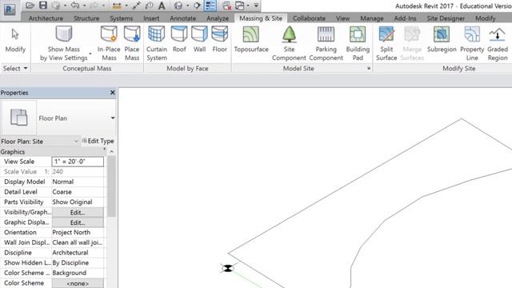Click the Edit Type button
This screenshot has height=288, width=512.
98,141
